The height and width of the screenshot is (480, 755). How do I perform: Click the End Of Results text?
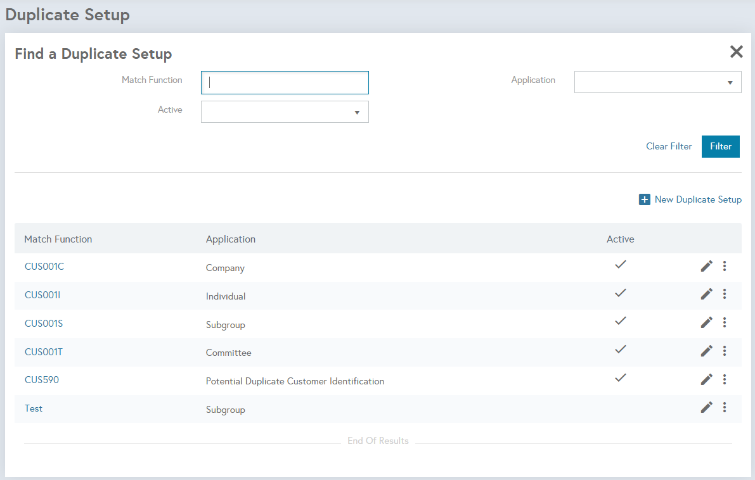point(378,441)
